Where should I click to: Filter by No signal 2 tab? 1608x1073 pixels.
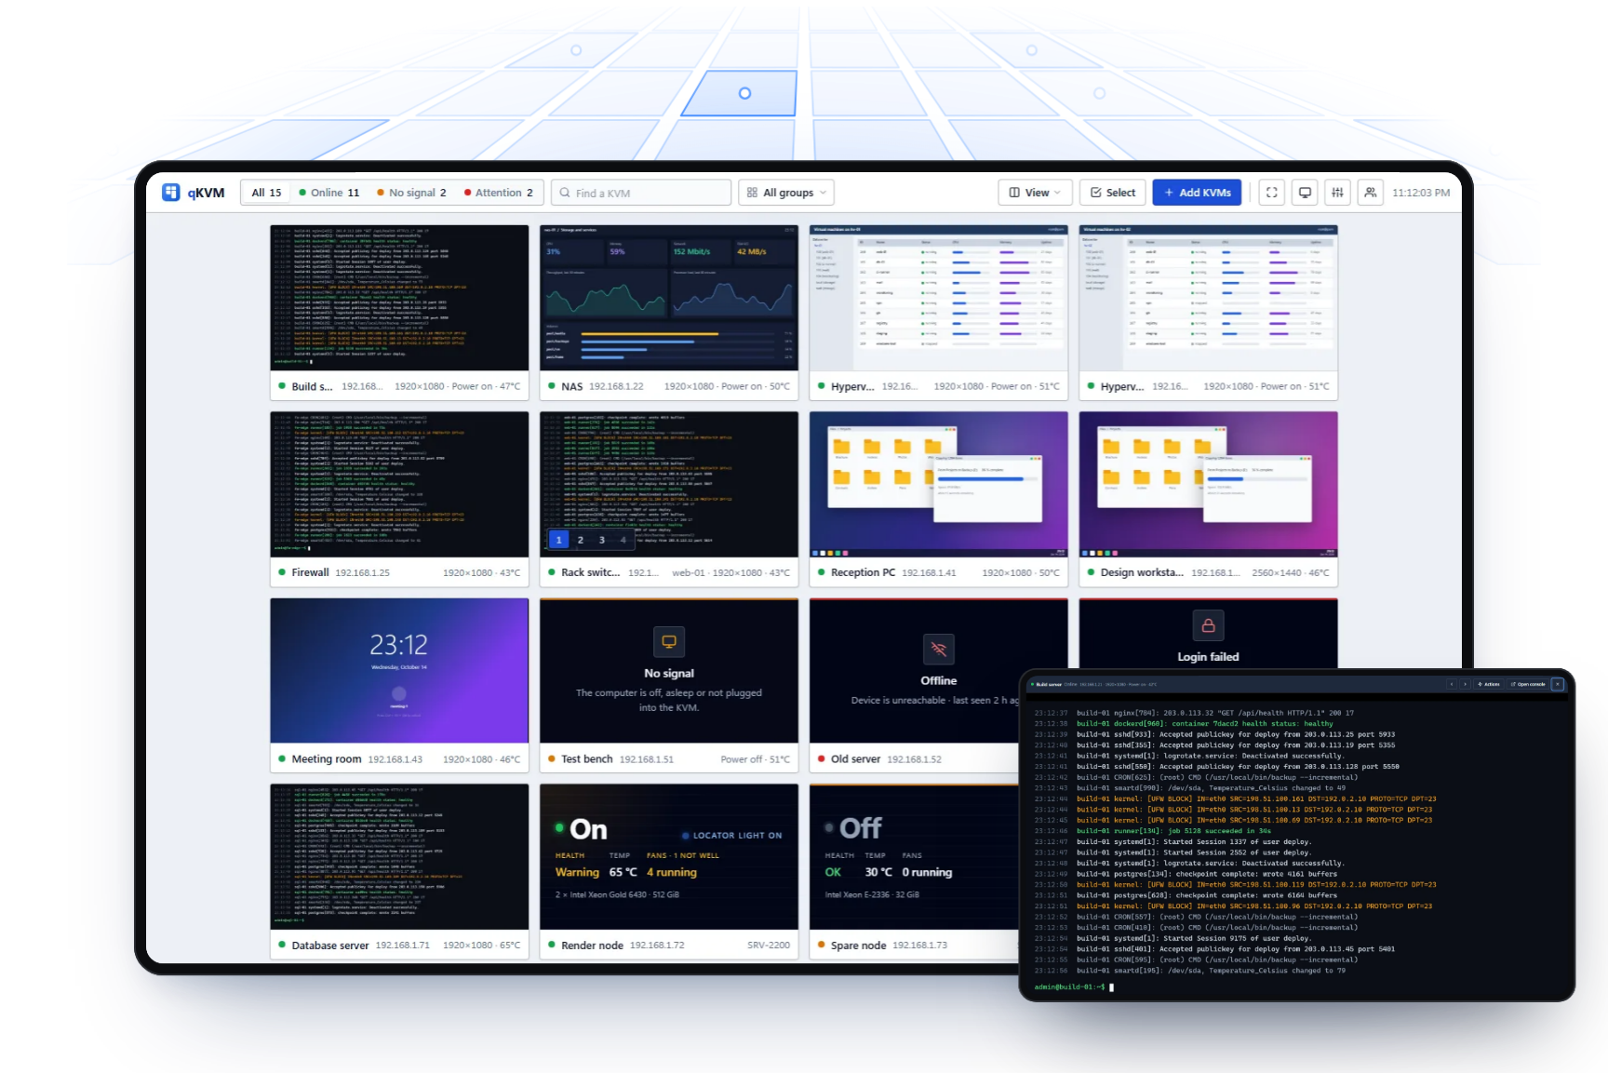tap(411, 193)
